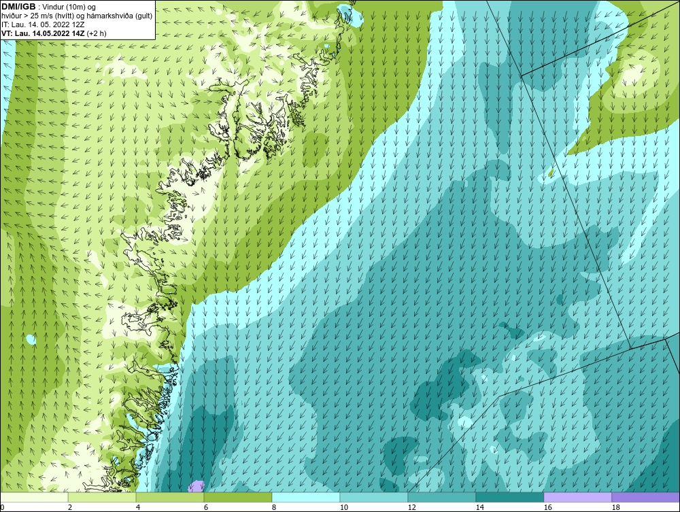The height and width of the screenshot is (512, 680).
Task: Click the 0–2 m/s pale legend swatch
Action: tap(34, 497)
